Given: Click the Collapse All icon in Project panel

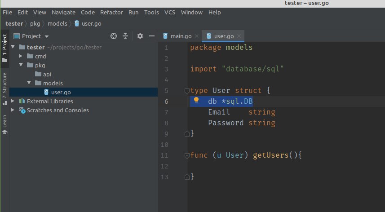Looking at the screenshot, I should (125, 36).
